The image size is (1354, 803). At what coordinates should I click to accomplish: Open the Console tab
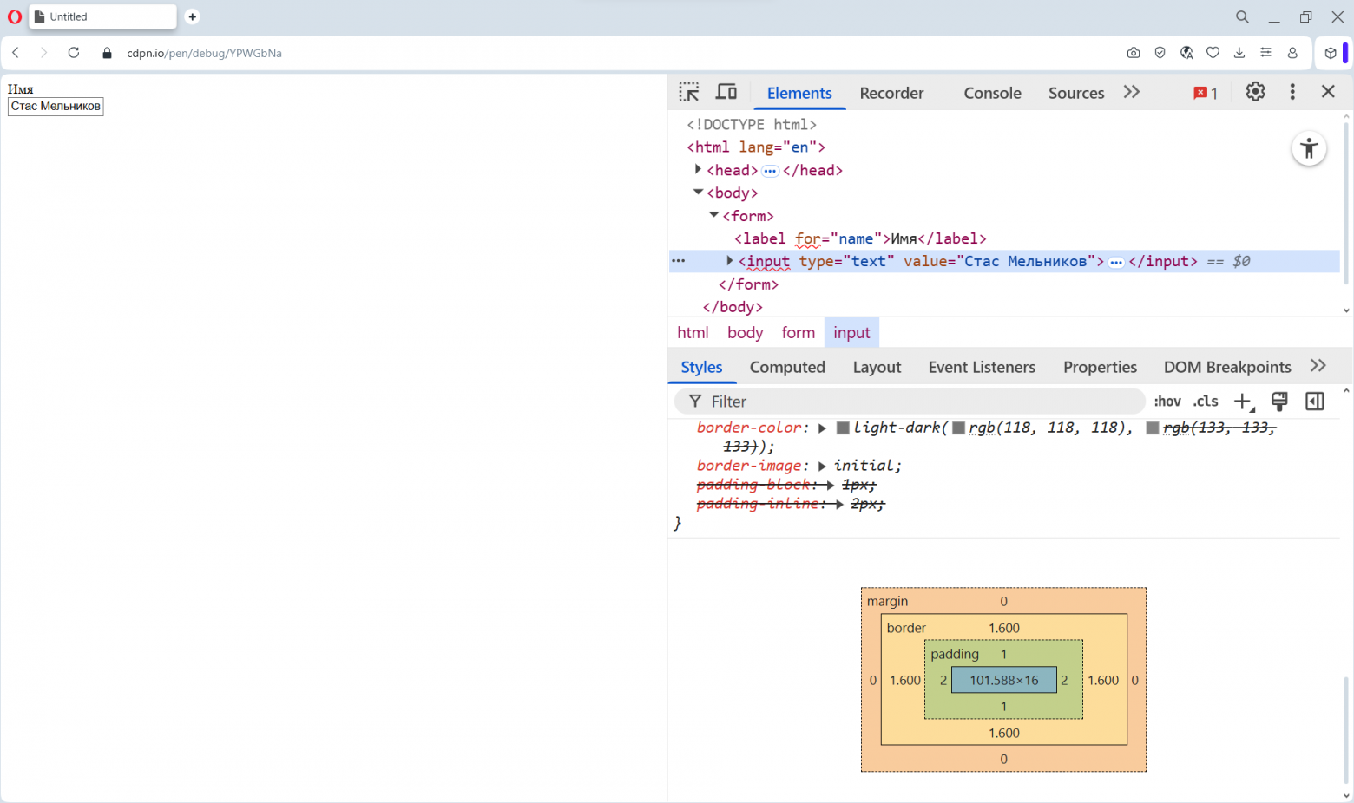tap(992, 93)
